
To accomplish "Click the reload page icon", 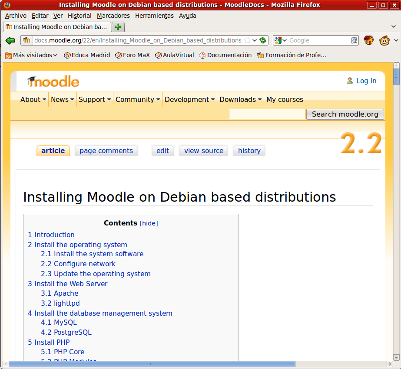I will pos(263,40).
